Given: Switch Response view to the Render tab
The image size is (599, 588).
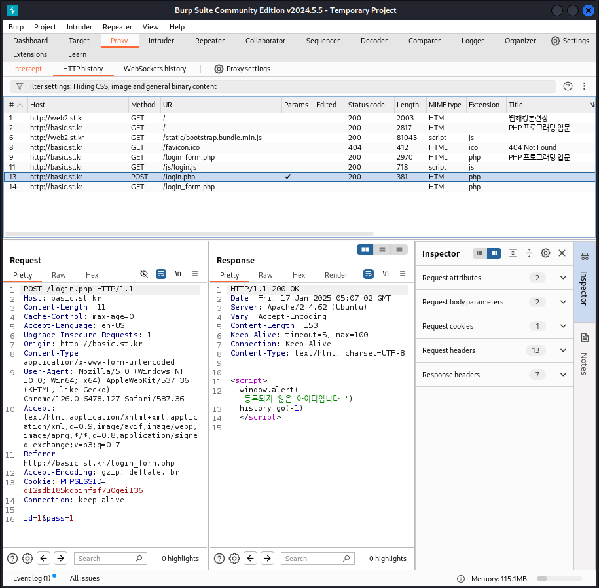Looking at the screenshot, I should pos(336,275).
